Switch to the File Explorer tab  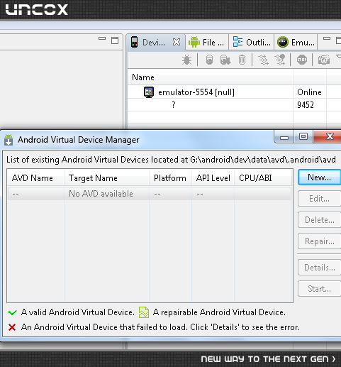pos(206,43)
